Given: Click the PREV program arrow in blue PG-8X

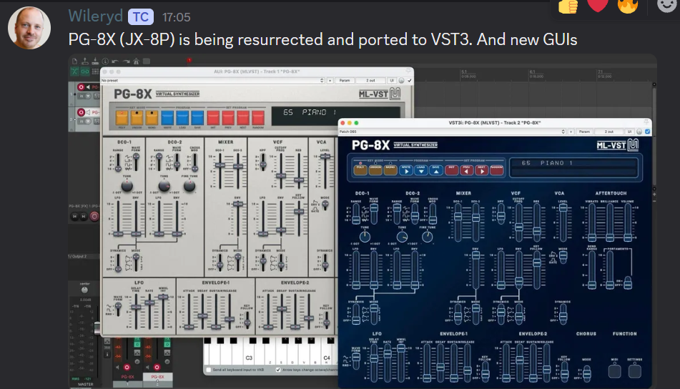Looking at the screenshot, I should click(x=466, y=170).
